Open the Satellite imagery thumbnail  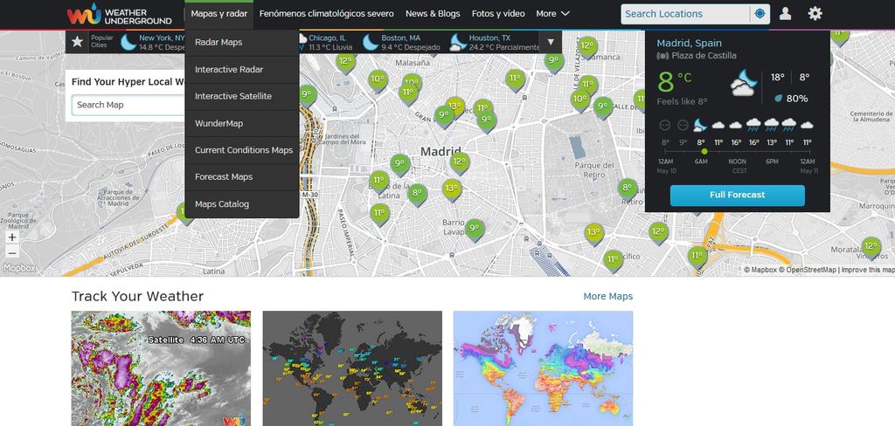(161, 368)
